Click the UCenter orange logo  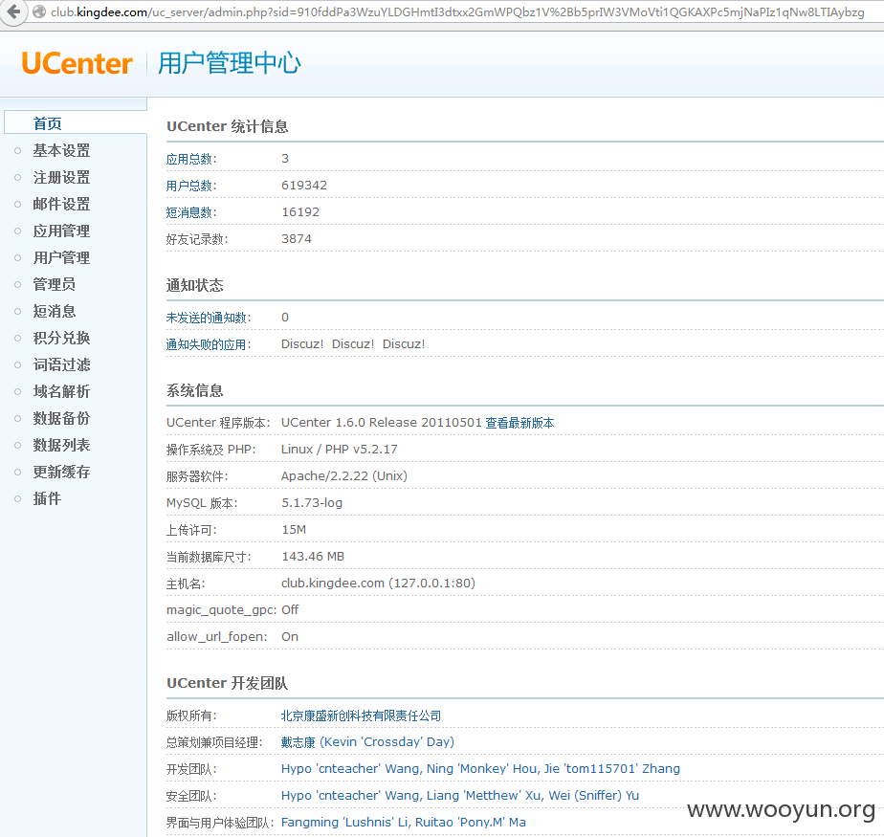(x=77, y=63)
